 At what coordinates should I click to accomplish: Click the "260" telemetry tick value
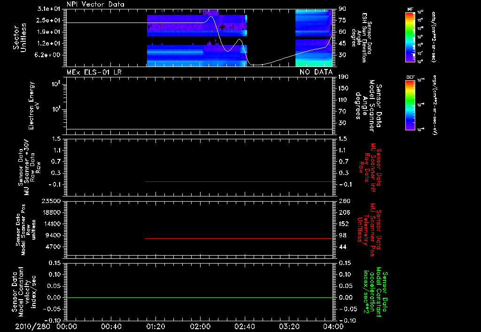[x=343, y=201]
